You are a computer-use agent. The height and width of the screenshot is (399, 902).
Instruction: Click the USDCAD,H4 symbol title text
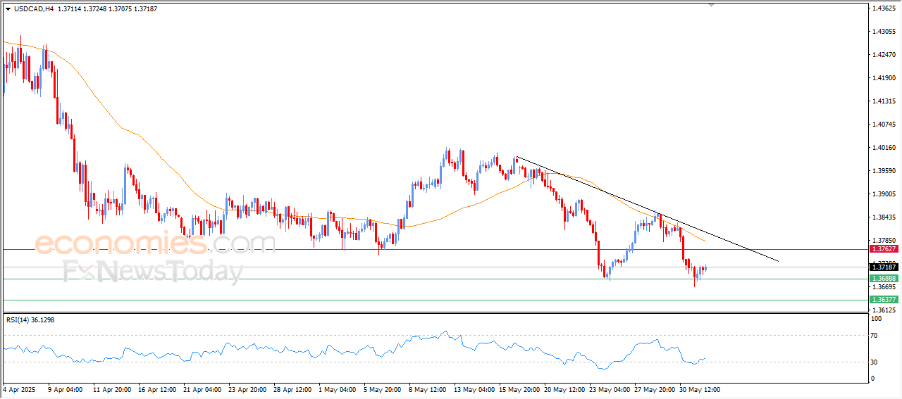click(33, 9)
